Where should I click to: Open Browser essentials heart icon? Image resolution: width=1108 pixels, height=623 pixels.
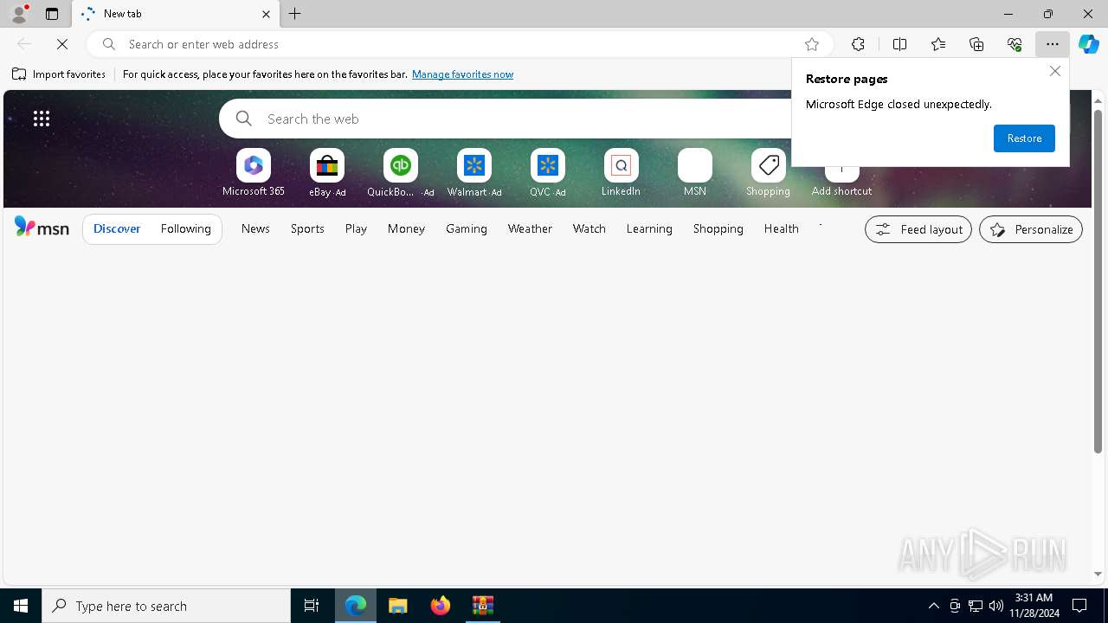pyautogui.click(x=1015, y=44)
